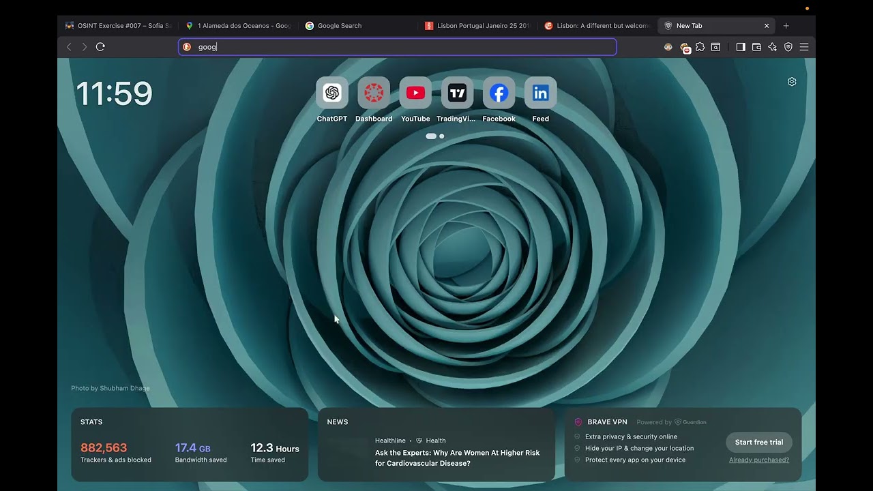Go to second shortcuts page dot
The width and height of the screenshot is (873, 491).
[x=441, y=136]
